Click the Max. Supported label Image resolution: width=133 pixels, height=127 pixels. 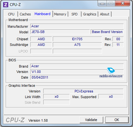point(84,97)
